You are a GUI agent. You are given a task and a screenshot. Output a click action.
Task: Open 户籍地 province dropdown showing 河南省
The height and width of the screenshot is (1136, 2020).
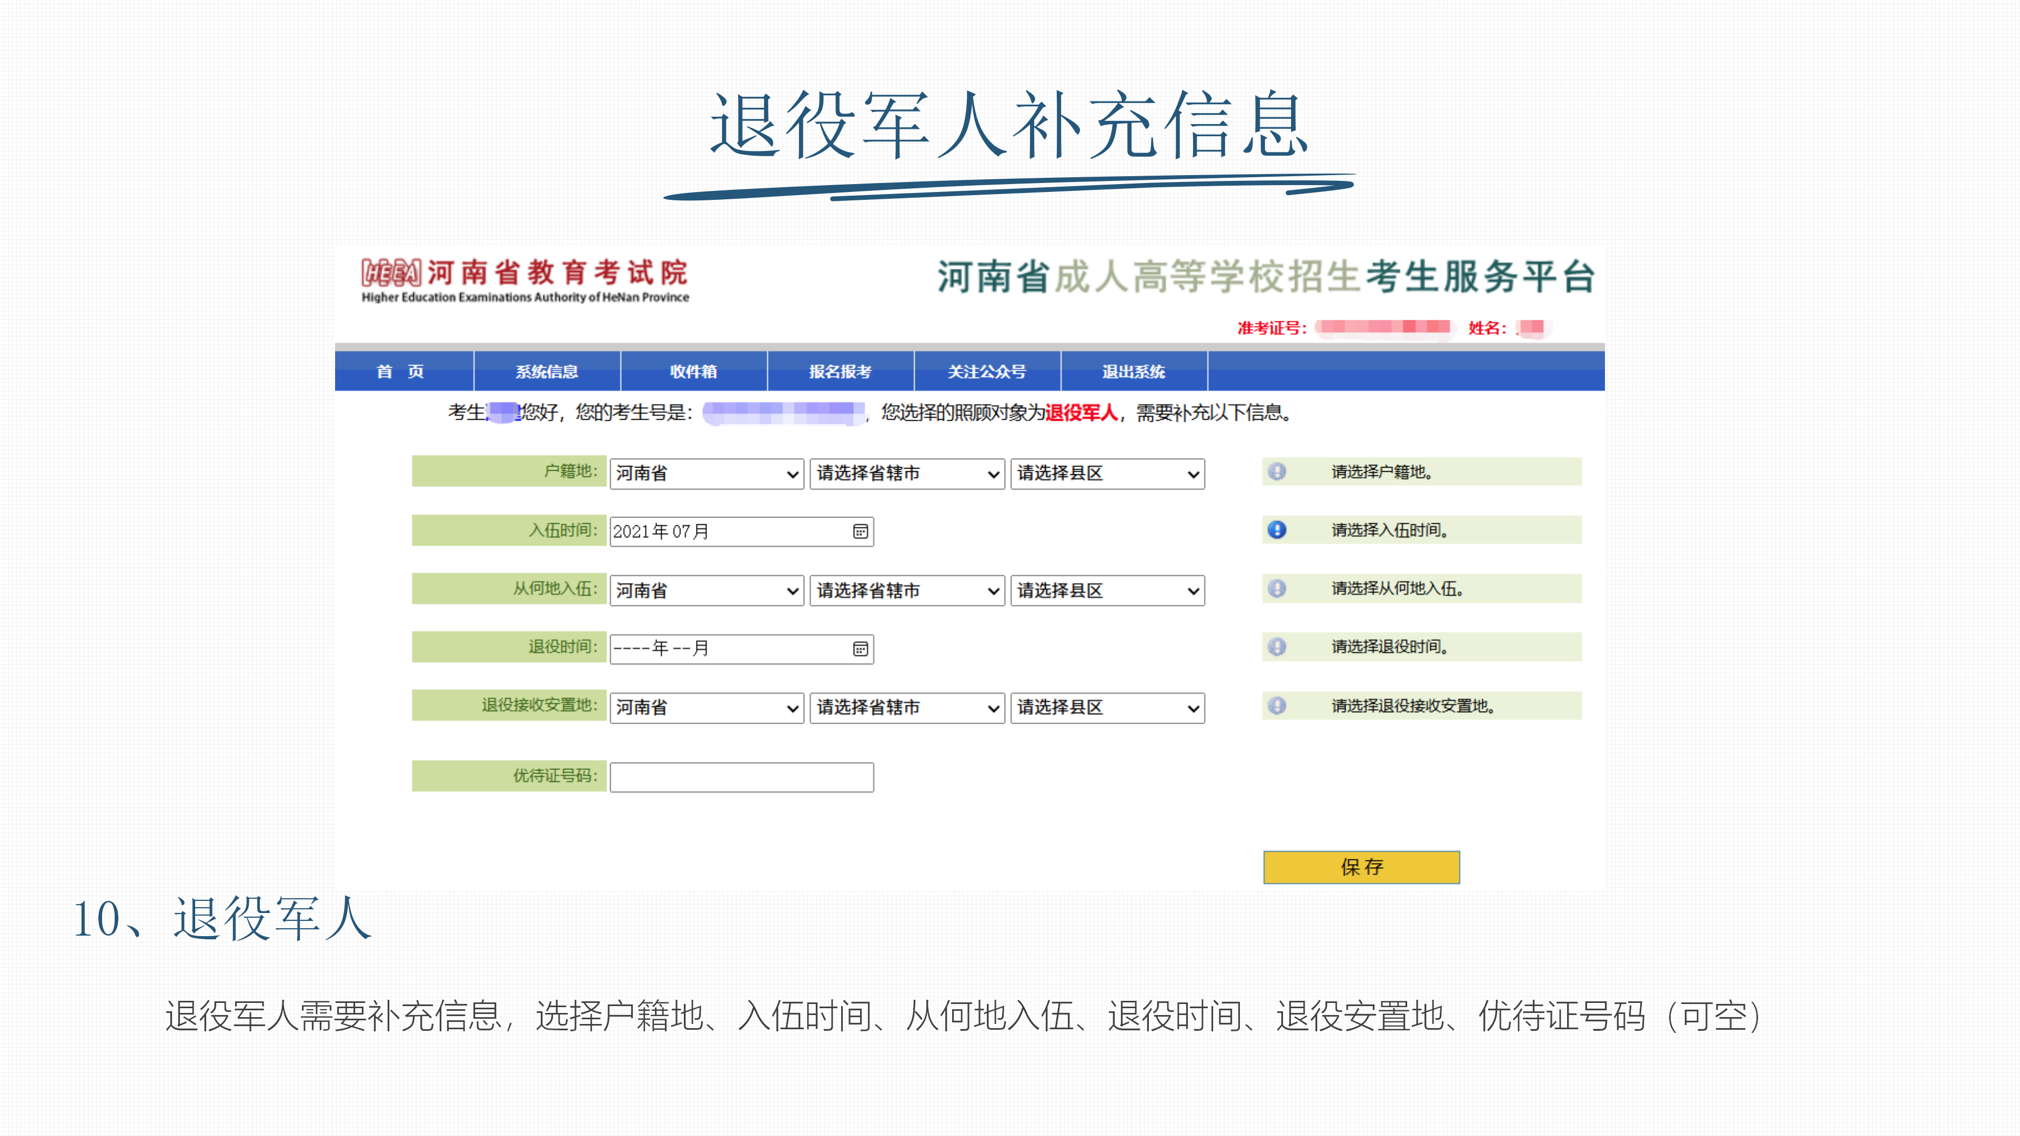pos(706,473)
